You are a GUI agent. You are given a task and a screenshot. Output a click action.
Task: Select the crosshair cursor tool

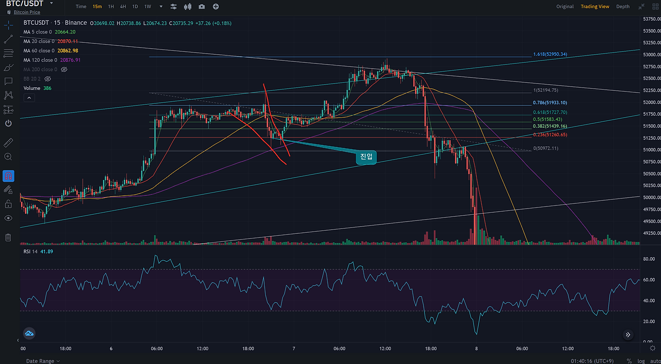click(x=8, y=24)
